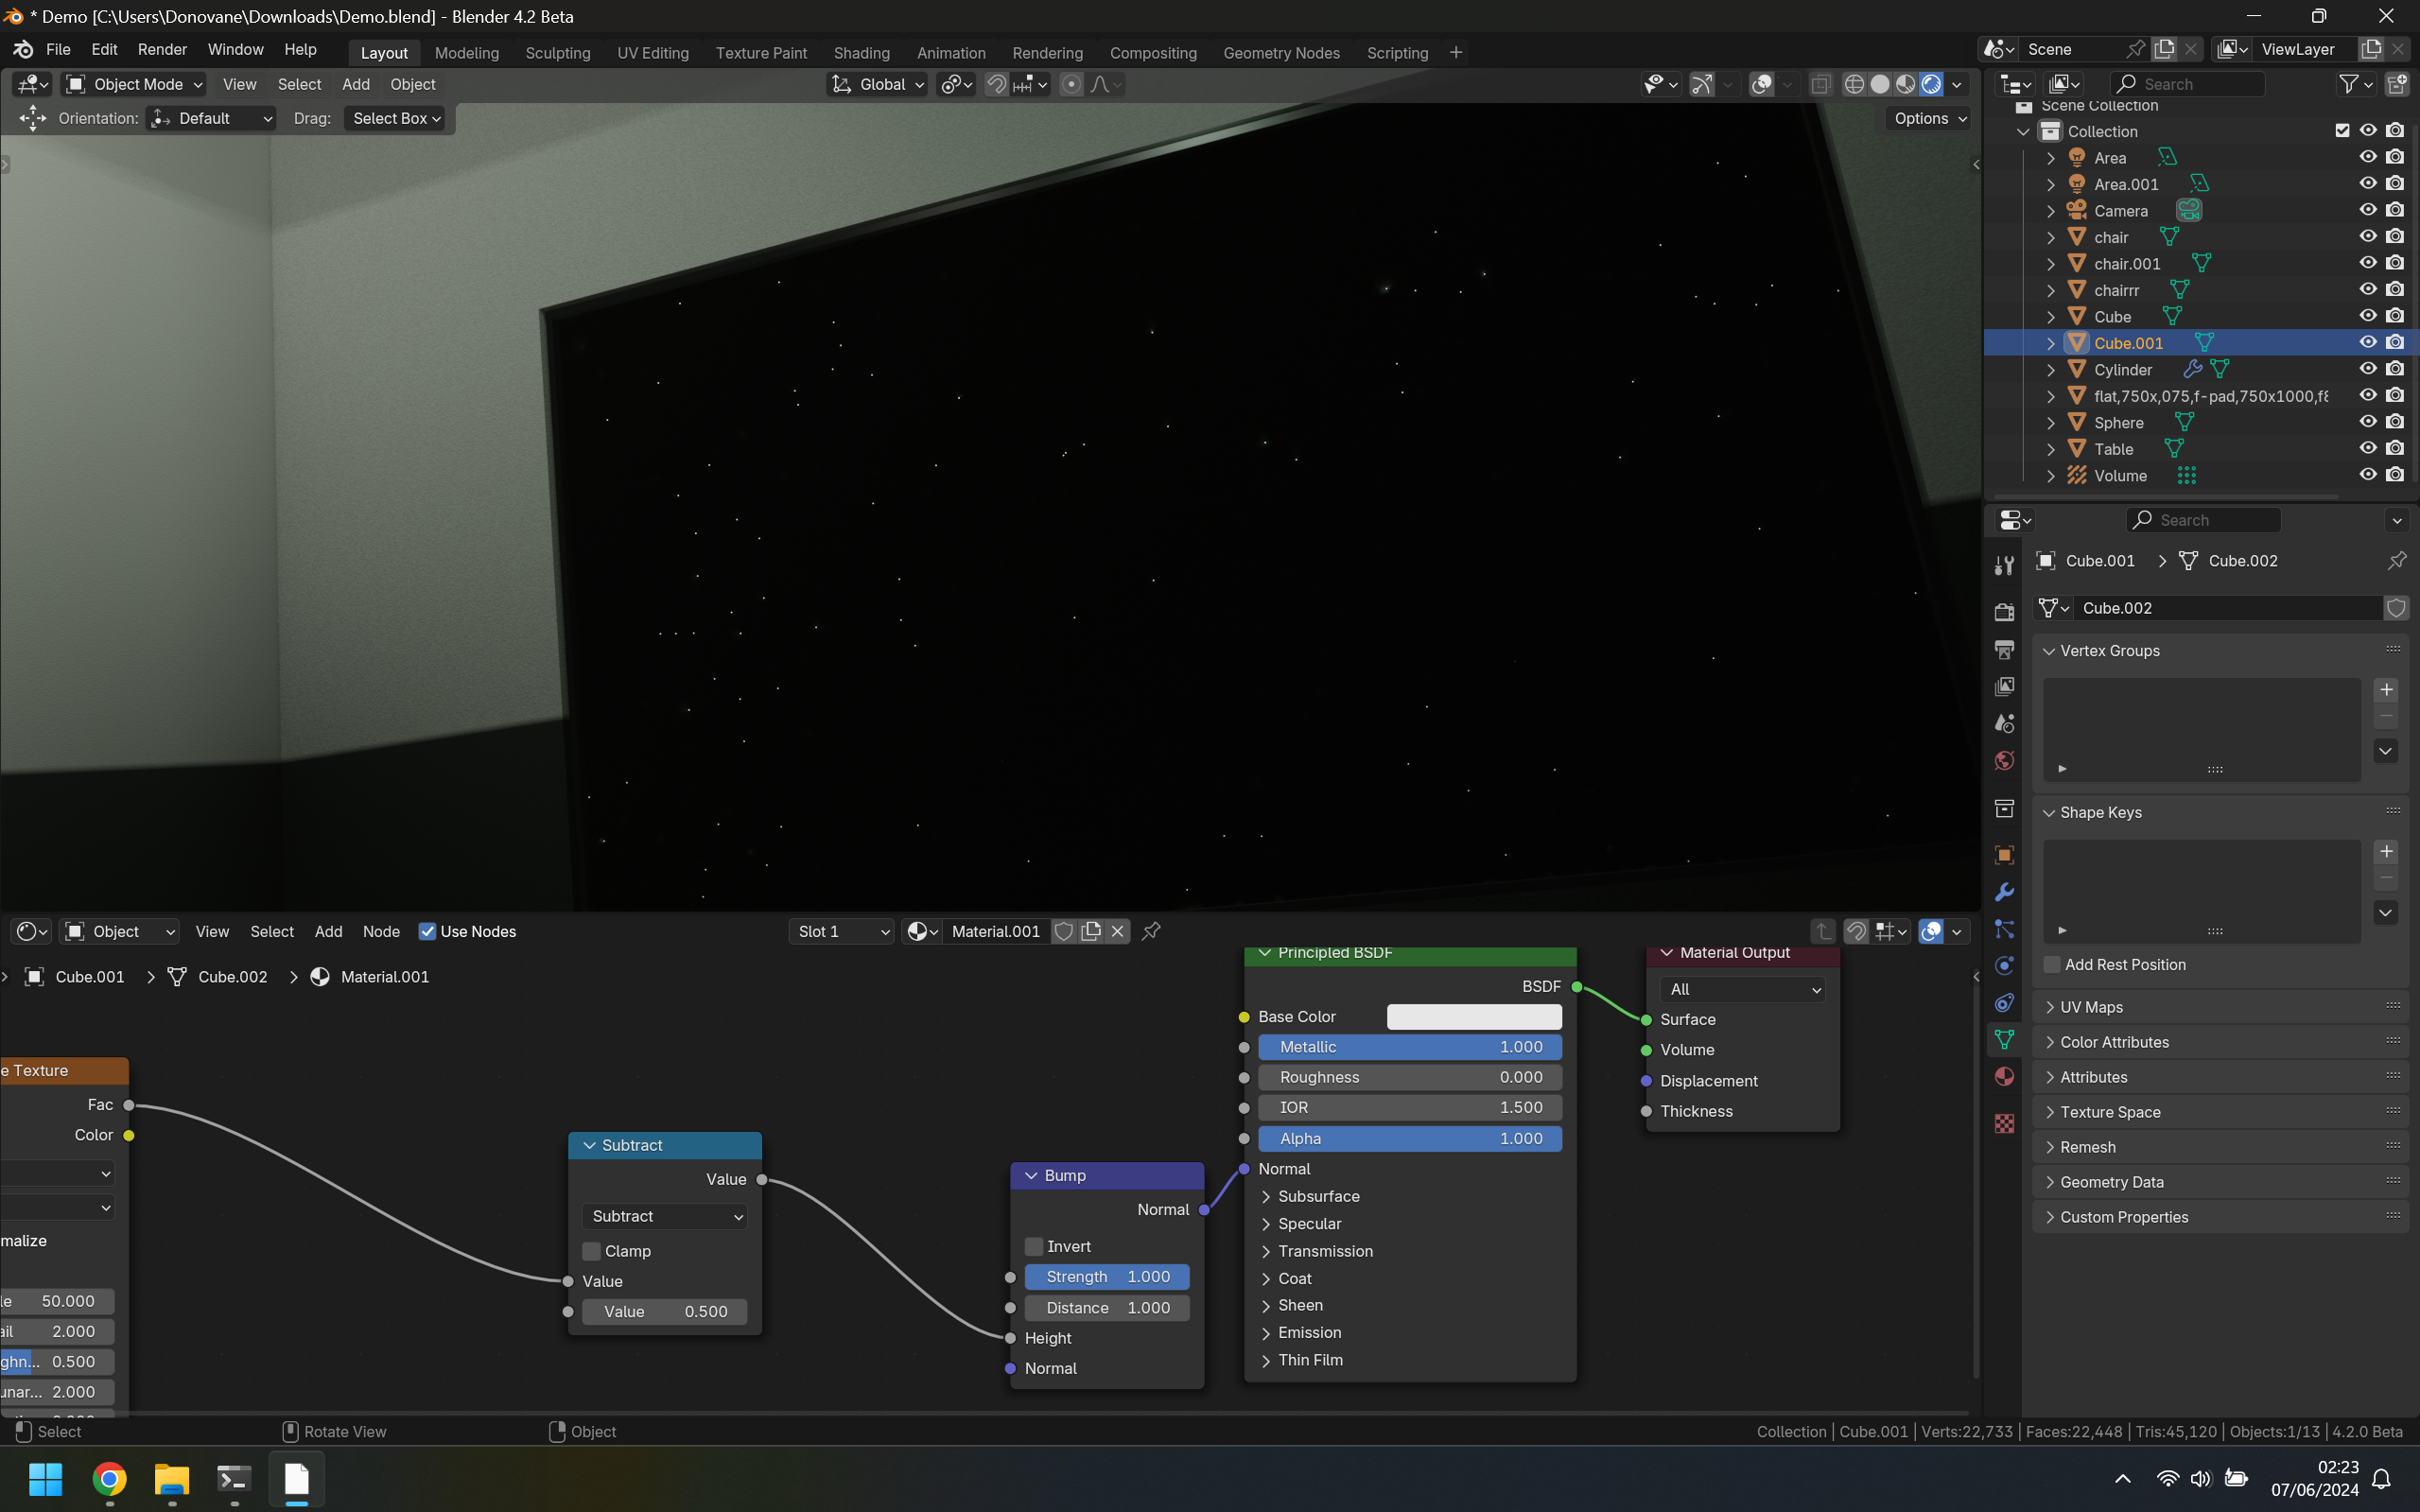Switch viewport to Wireframe shading
The height and width of the screenshot is (1512, 2420).
click(x=1854, y=84)
